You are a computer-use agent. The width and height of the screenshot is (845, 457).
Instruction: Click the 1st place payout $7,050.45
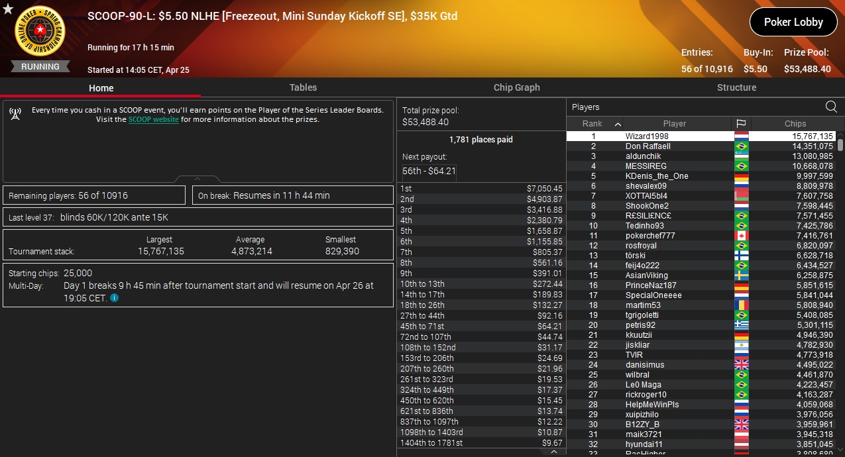(545, 189)
